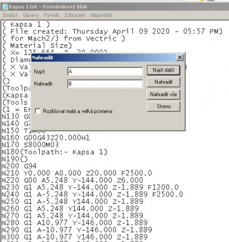Open the Soubor menu

(x=10, y=15)
